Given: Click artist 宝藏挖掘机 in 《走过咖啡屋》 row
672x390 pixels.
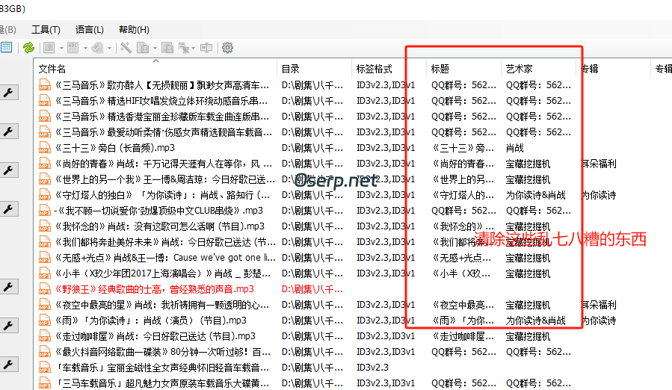Looking at the screenshot, I should click(x=528, y=336).
